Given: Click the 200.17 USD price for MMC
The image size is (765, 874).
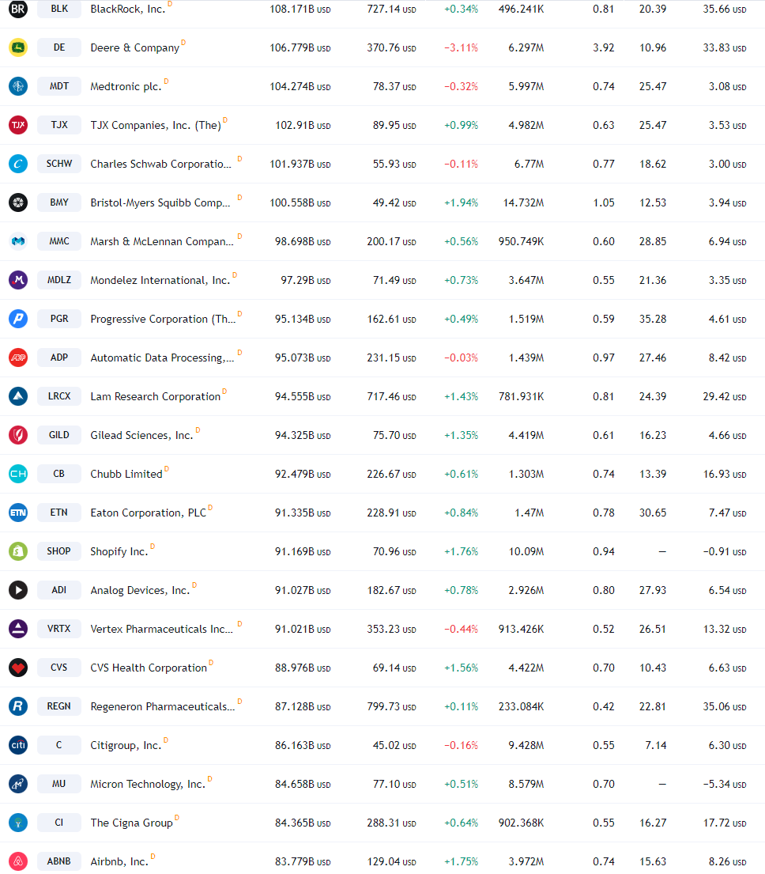Looking at the screenshot, I should click(391, 242).
